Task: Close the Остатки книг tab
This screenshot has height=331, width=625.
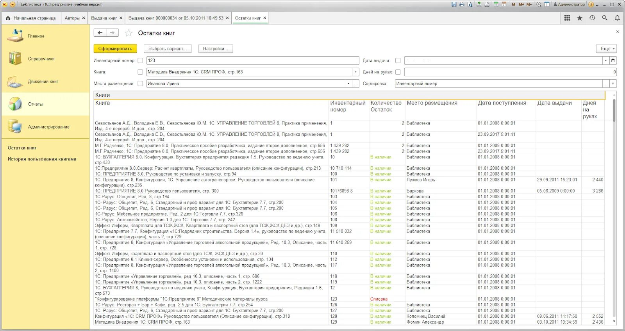Action: tap(264, 18)
